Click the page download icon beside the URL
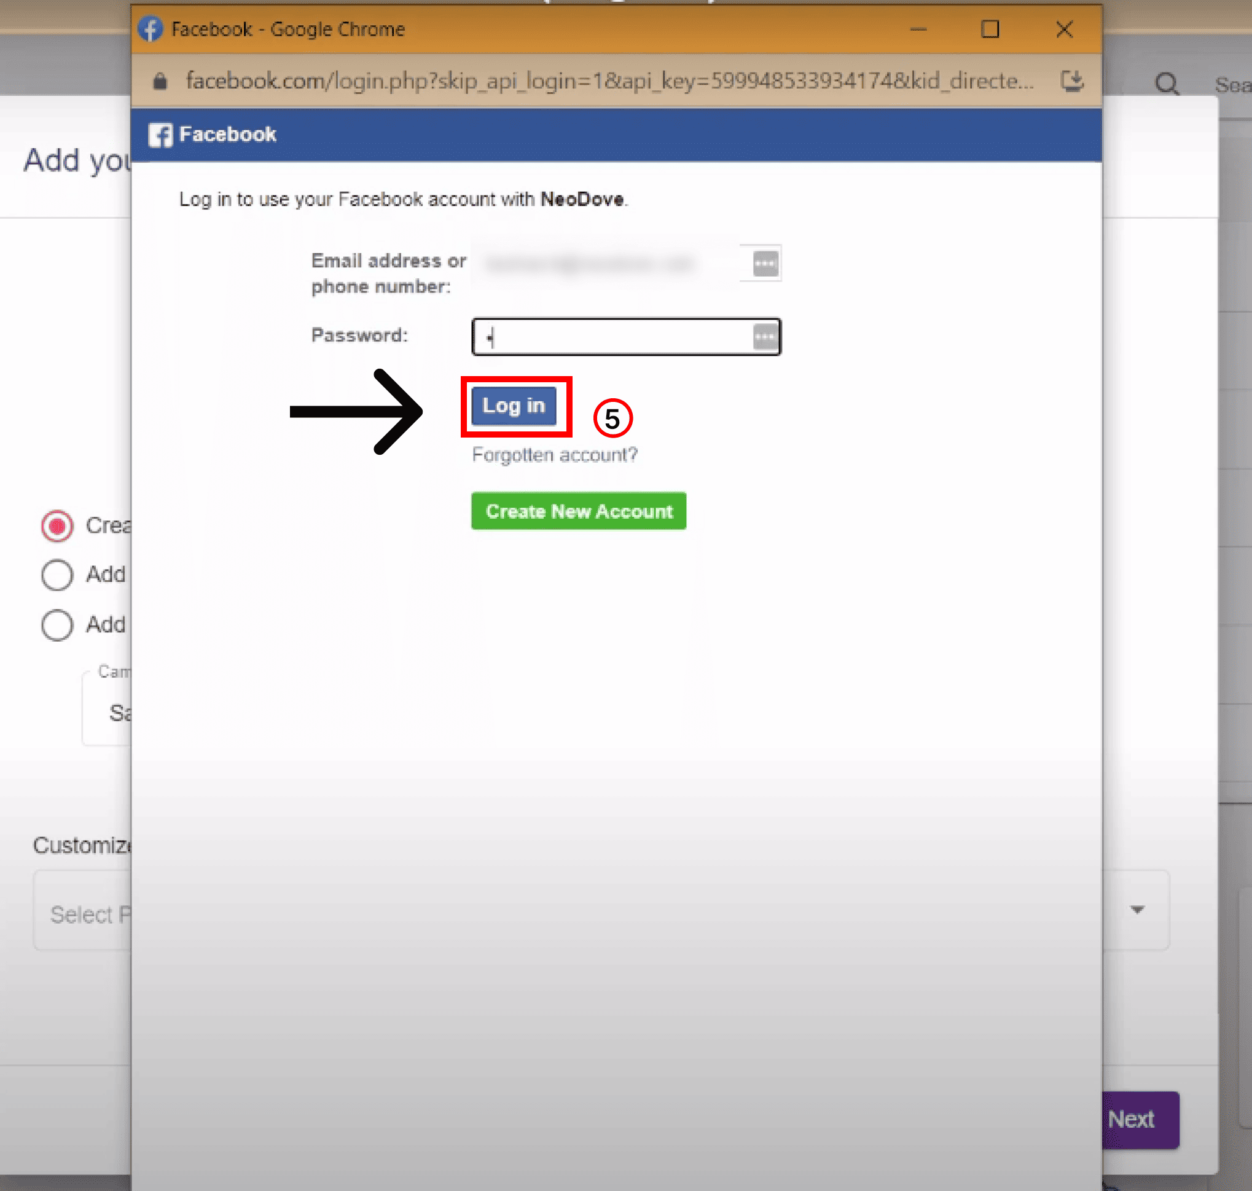 [1073, 81]
